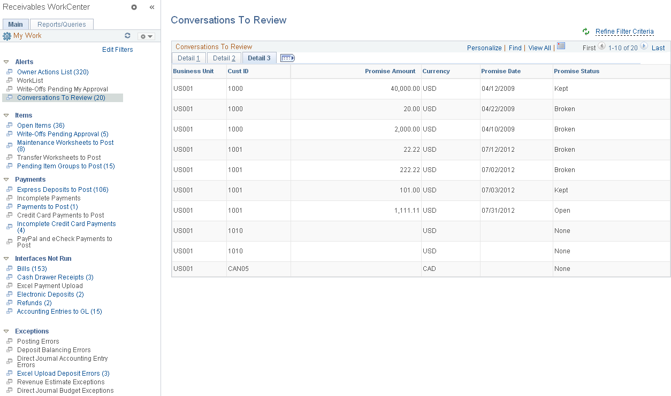Select the 40,000.00 promise amount cell
Viewport: 671px width, 396px height.
[356, 89]
